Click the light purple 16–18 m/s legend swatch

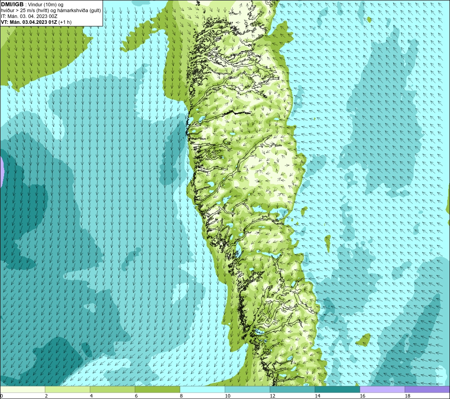pyautogui.click(x=382, y=389)
